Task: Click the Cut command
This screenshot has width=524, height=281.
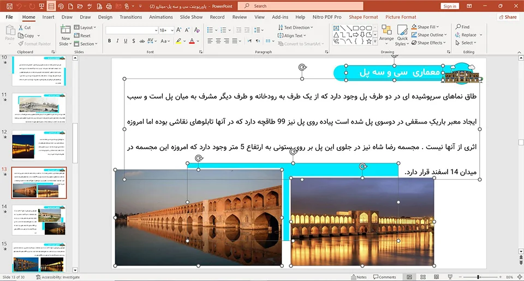Action: 25,28
